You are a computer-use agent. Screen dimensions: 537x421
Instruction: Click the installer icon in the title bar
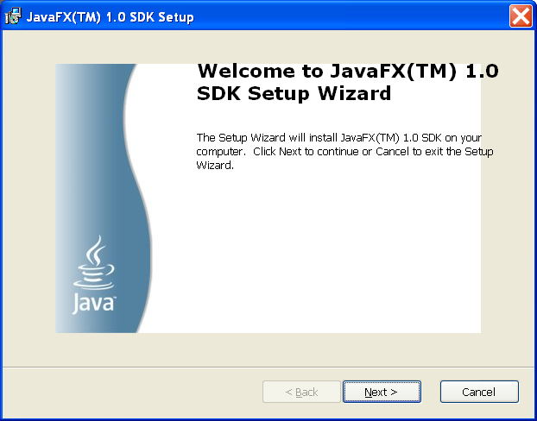coord(13,16)
